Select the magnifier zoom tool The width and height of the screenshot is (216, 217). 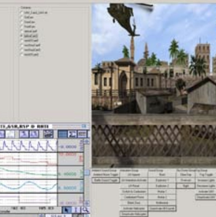click(x=85, y=210)
